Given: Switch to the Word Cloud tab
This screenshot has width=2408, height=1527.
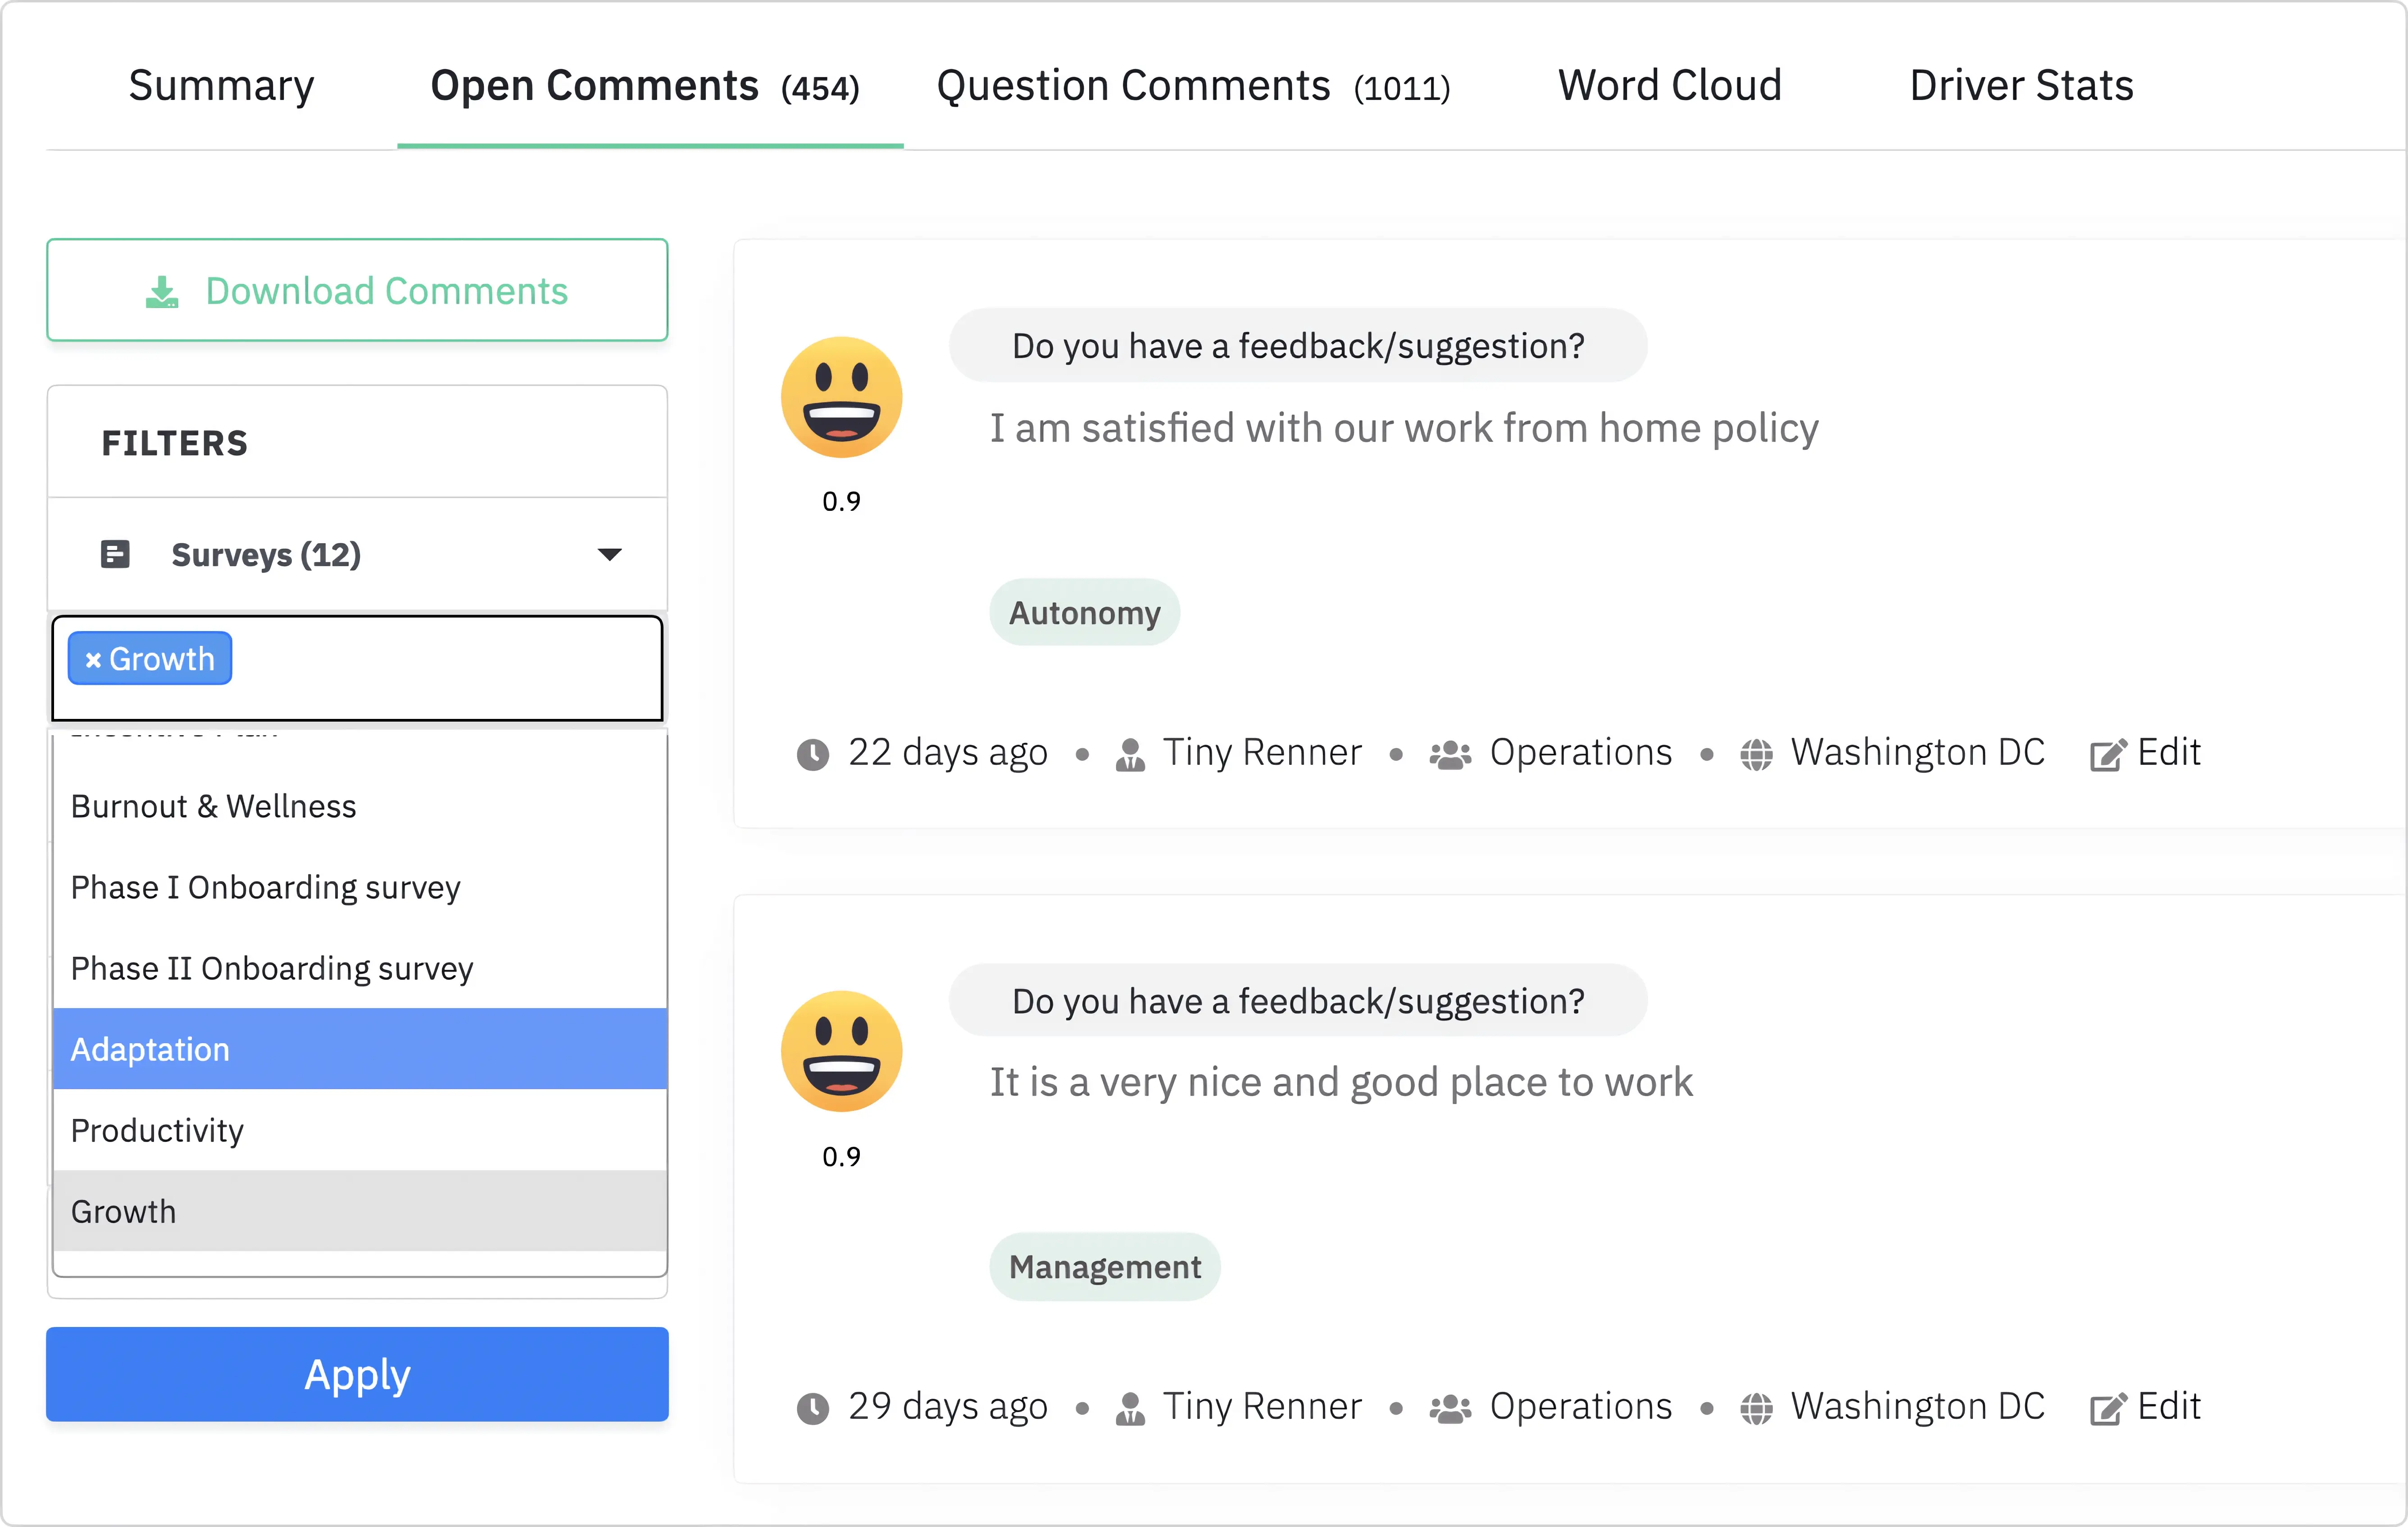Looking at the screenshot, I should pos(1669,86).
